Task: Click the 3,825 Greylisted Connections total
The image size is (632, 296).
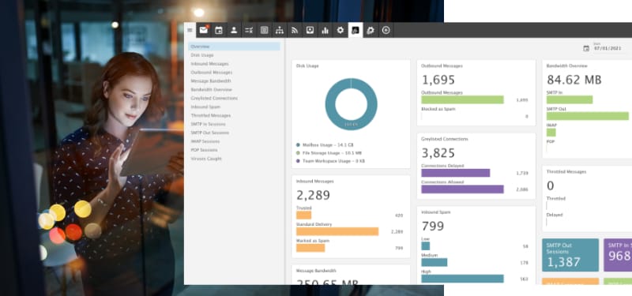Action: [x=438, y=153]
